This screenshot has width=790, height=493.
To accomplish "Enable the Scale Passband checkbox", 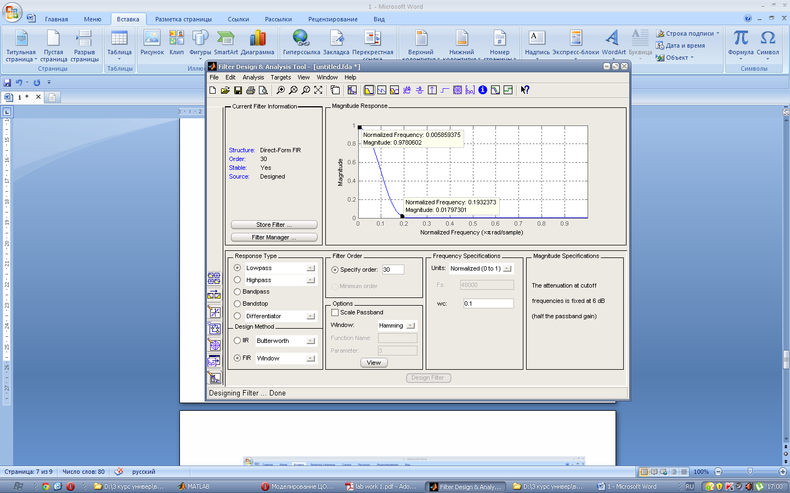I will point(335,312).
